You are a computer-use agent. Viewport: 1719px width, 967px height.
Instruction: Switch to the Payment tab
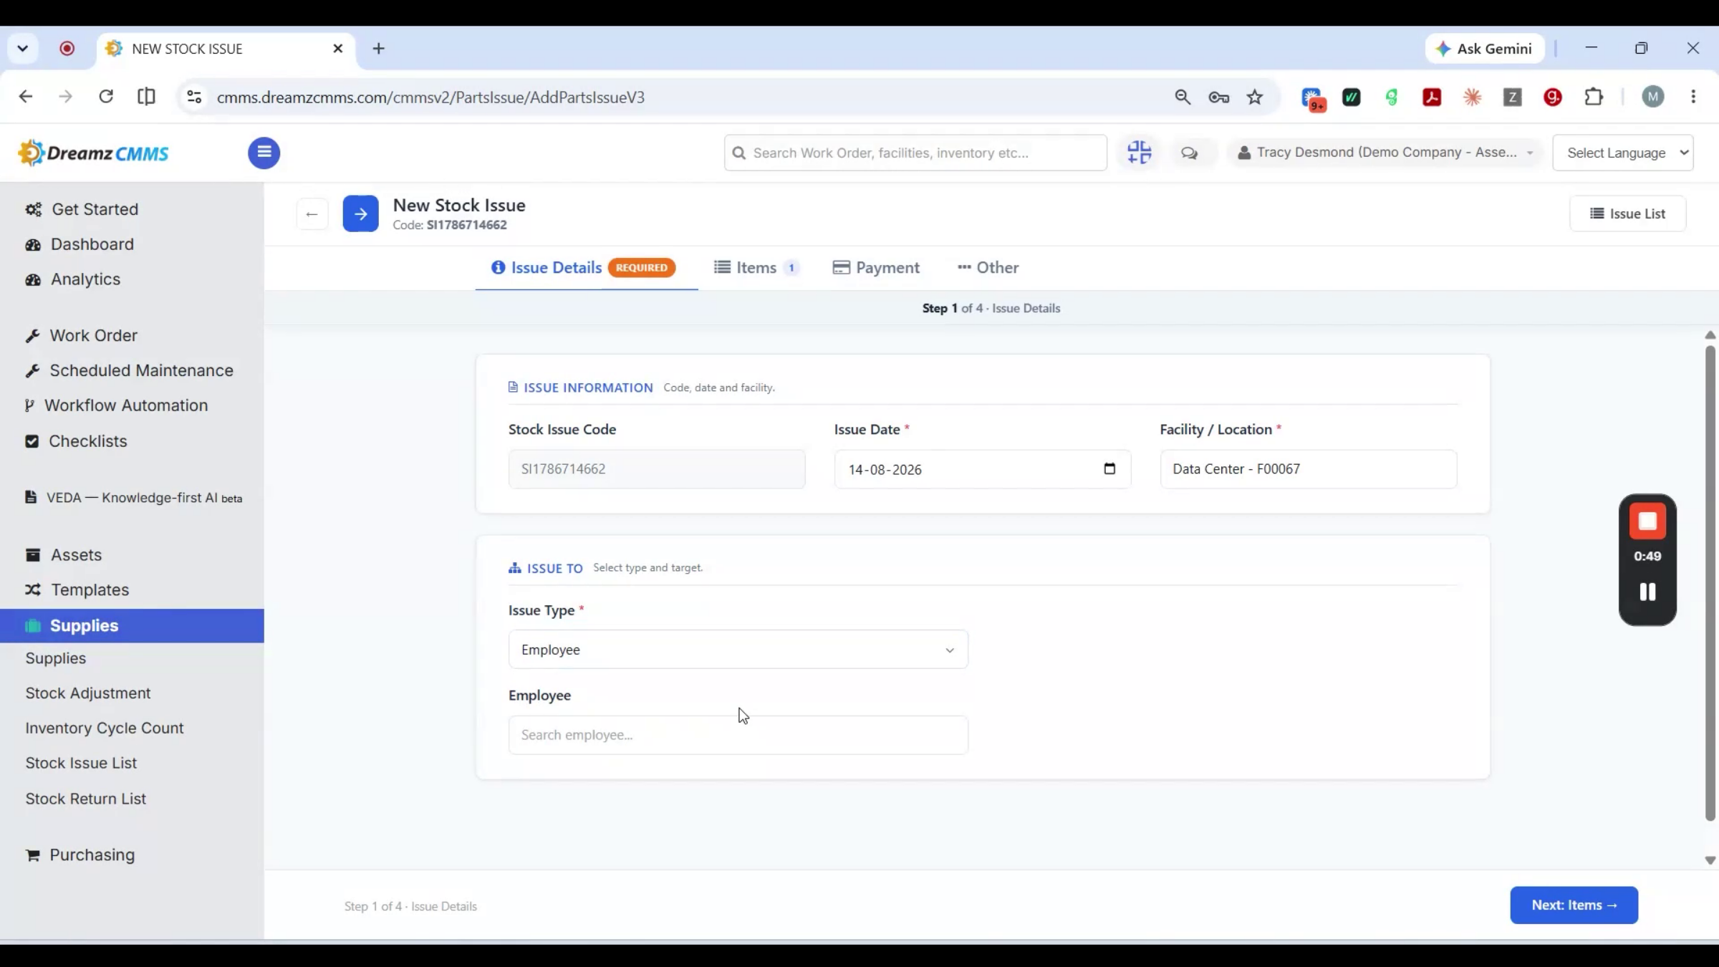pos(876,268)
